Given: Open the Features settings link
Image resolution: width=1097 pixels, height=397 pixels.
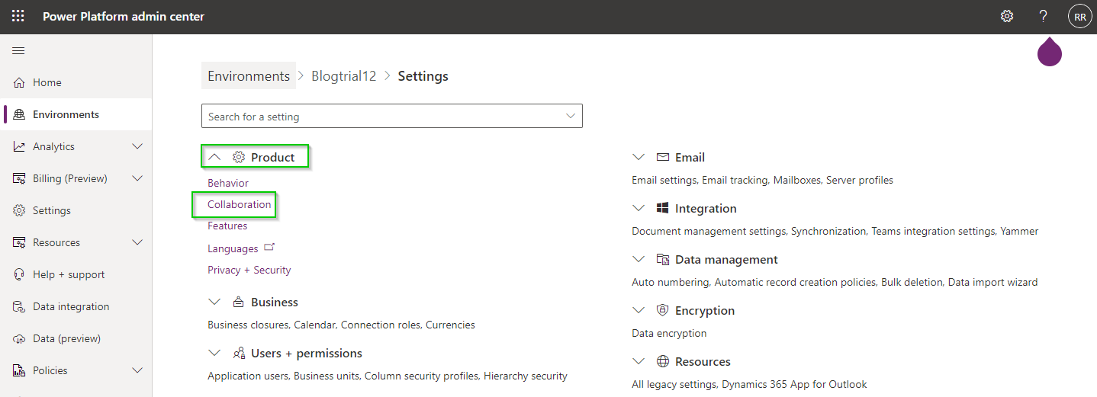Looking at the screenshot, I should point(227,226).
